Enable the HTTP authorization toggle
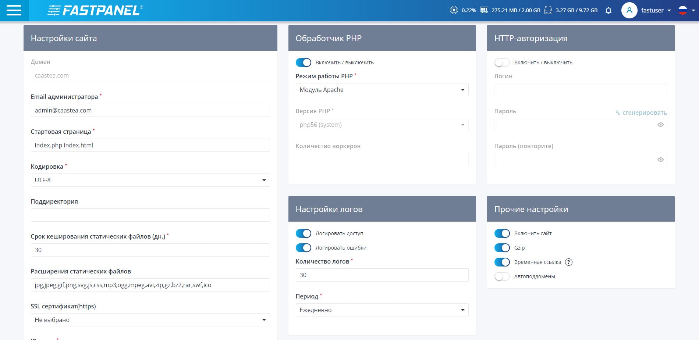The height and width of the screenshot is (340, 699). point(502,62)
